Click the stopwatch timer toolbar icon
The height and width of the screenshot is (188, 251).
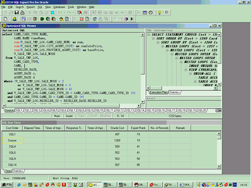click(x=151, y=13)
